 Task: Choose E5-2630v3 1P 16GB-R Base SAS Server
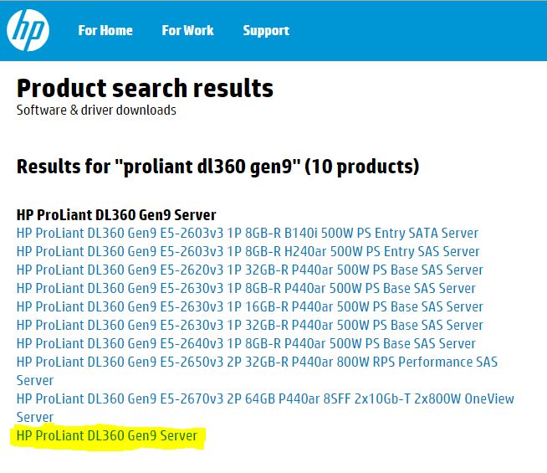(249, 307)
